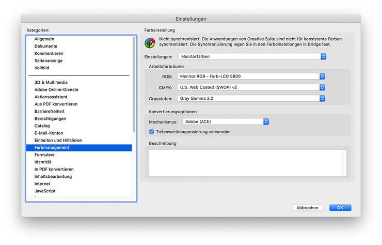The image size is (382, 245).
Task: Select the Dokumente category
Action: pos(79,47)
